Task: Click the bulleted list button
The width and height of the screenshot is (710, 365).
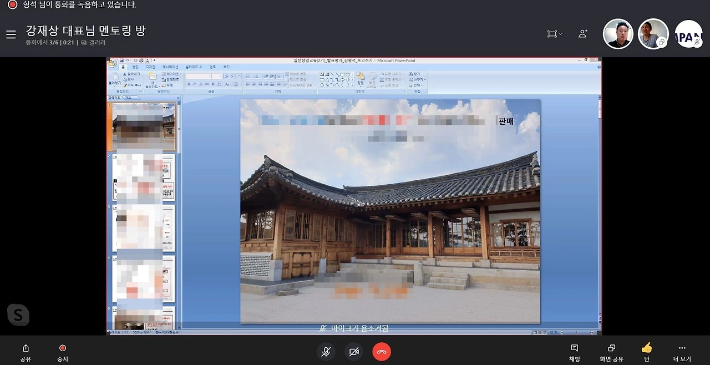Action: (x=248, y=77)
